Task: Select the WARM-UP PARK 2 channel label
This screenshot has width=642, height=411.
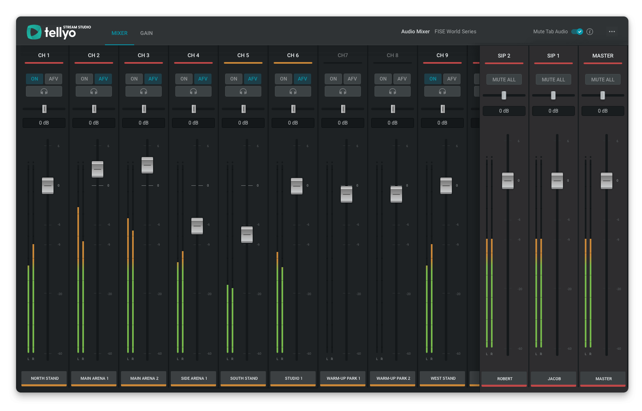Action: point(393,379)
